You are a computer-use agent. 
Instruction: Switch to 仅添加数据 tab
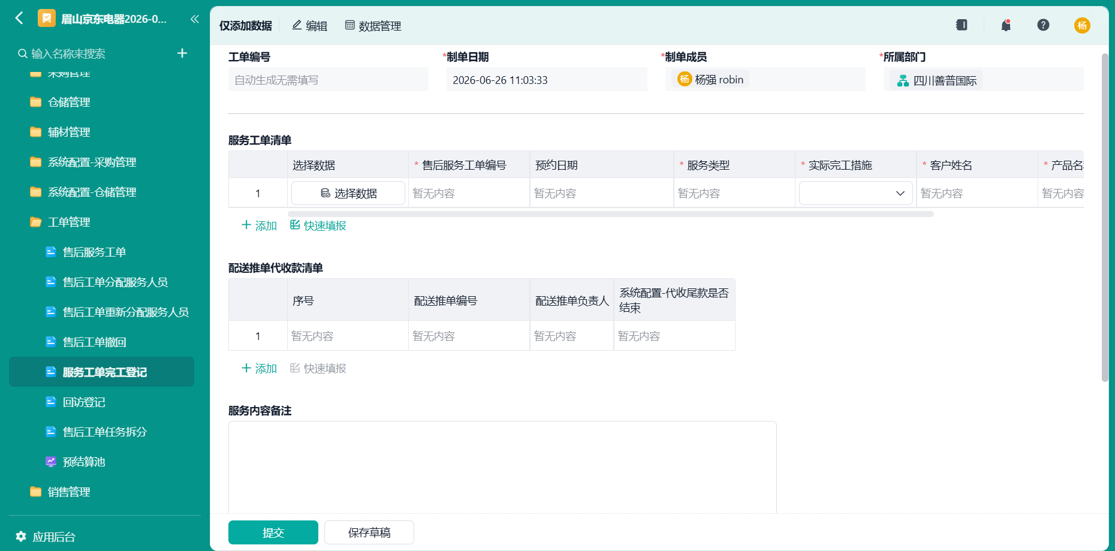coord(246,26)
